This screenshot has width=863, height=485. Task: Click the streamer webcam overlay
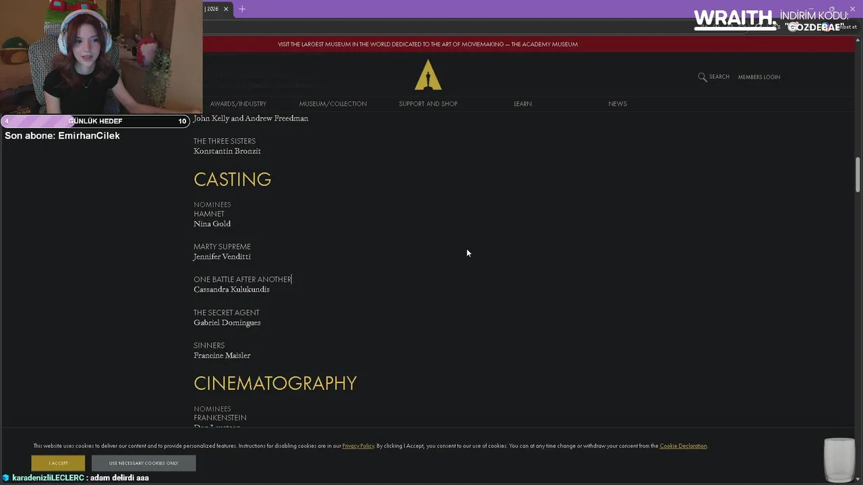[x=101, y=57]
